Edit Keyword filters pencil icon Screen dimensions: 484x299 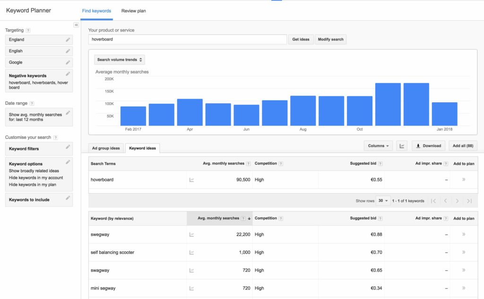pos(68,147)
